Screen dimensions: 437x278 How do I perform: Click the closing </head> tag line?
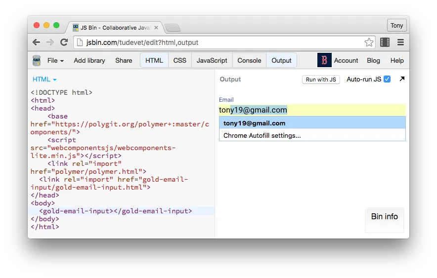pyautogui.click(x=45, y=195)
